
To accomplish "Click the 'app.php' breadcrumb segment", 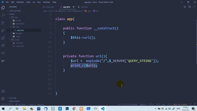I will 62,11.
